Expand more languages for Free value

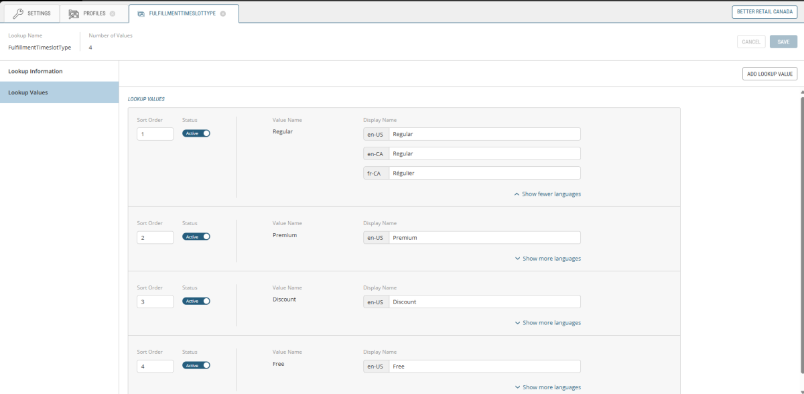coord(547,387)
